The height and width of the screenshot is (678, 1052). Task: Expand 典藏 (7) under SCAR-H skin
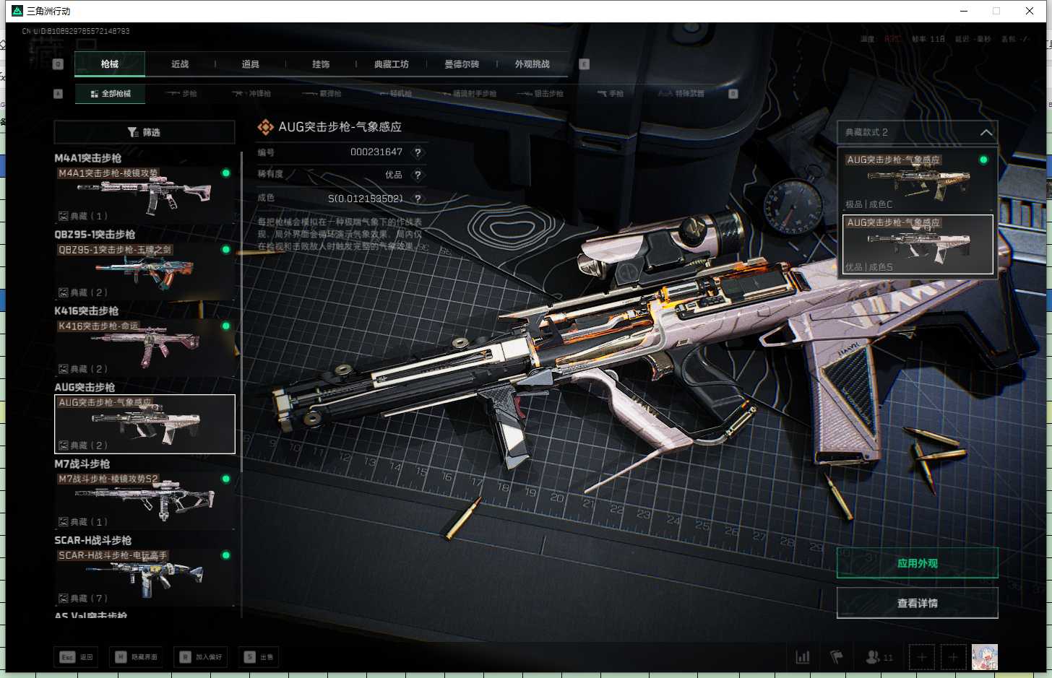83,599
